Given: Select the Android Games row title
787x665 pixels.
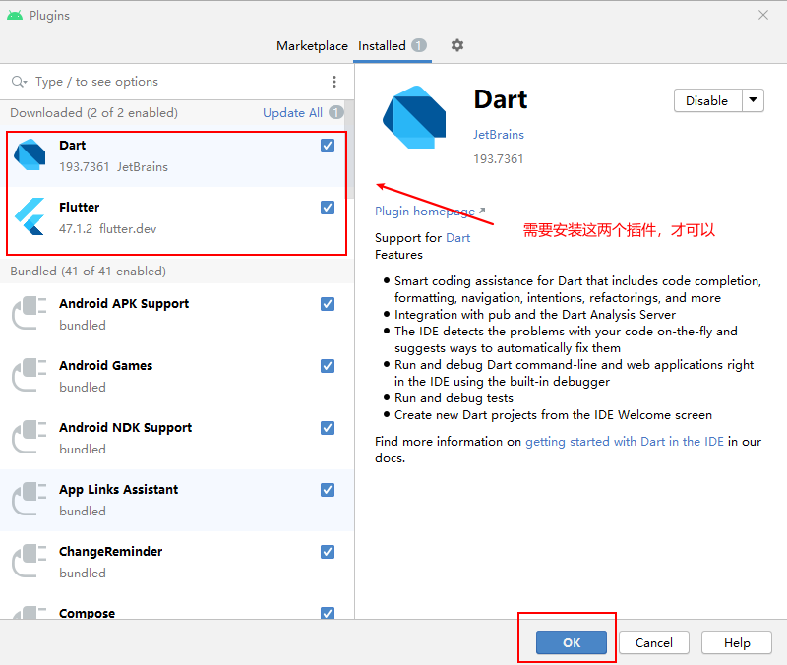Looking at the screenshot, I should coord(106,366).
